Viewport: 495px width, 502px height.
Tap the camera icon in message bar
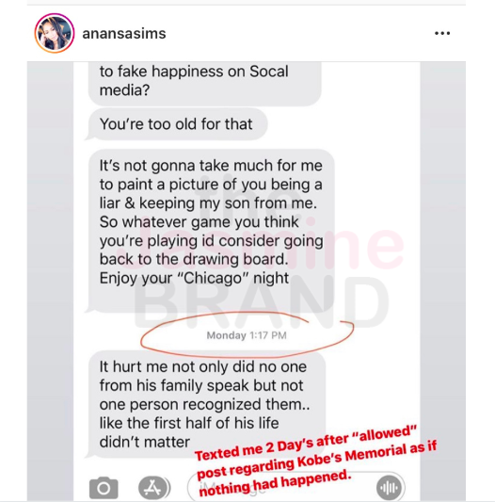click(x=104, y=488)
